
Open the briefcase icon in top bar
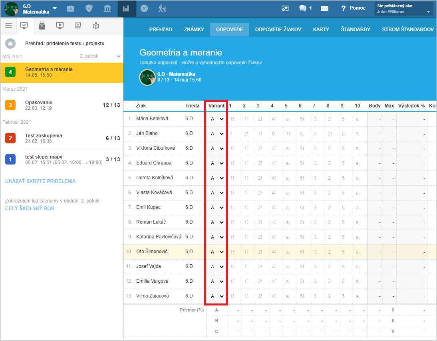pos(71,9)
